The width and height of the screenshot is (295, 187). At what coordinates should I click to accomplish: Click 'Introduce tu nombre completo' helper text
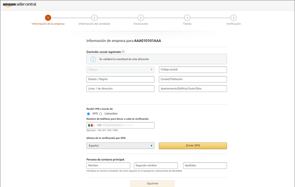coord(134,171)
